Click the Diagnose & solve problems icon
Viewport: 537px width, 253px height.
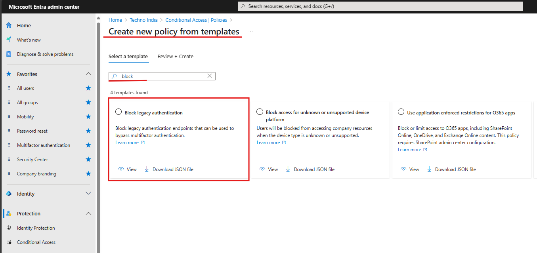coord(9,54)
